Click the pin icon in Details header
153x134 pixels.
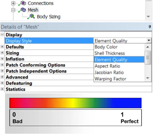tap(150, 27)
